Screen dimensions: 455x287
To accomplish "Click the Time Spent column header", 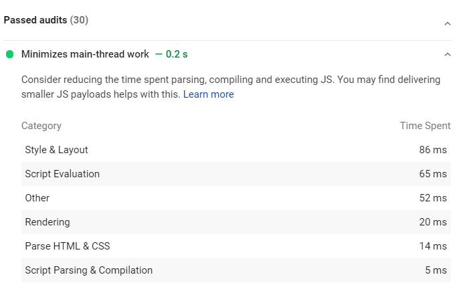I will pos(425,126).
